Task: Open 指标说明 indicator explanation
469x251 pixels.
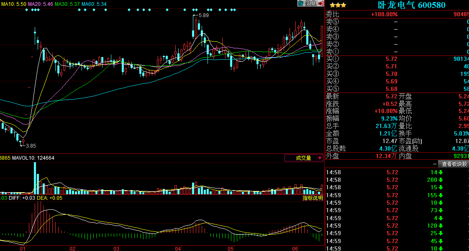Action: (x=313, y=198)
